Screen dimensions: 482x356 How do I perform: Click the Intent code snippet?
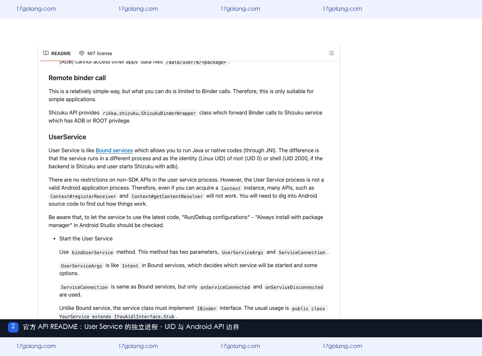click(x=130, y=266)
